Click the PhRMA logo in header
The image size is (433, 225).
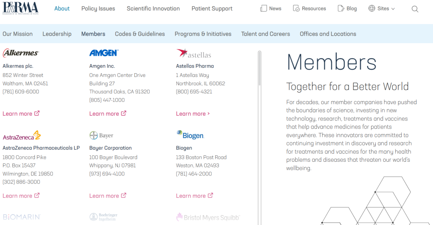pos(20,8)
